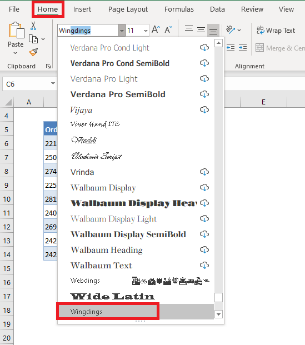Expand the Name Box dropdown arrow

[53, 83]
